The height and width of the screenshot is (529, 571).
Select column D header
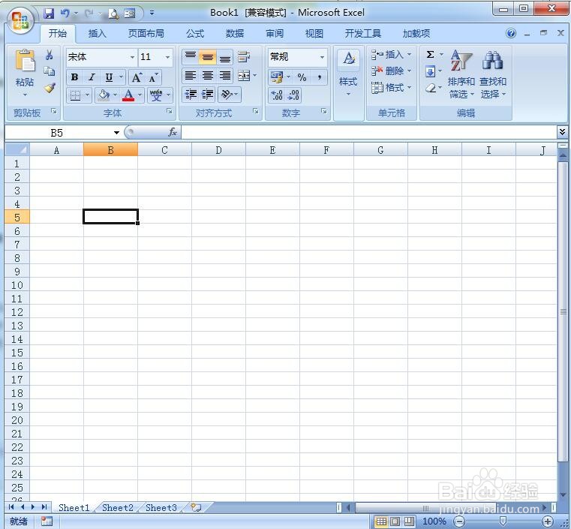[218, 150]
